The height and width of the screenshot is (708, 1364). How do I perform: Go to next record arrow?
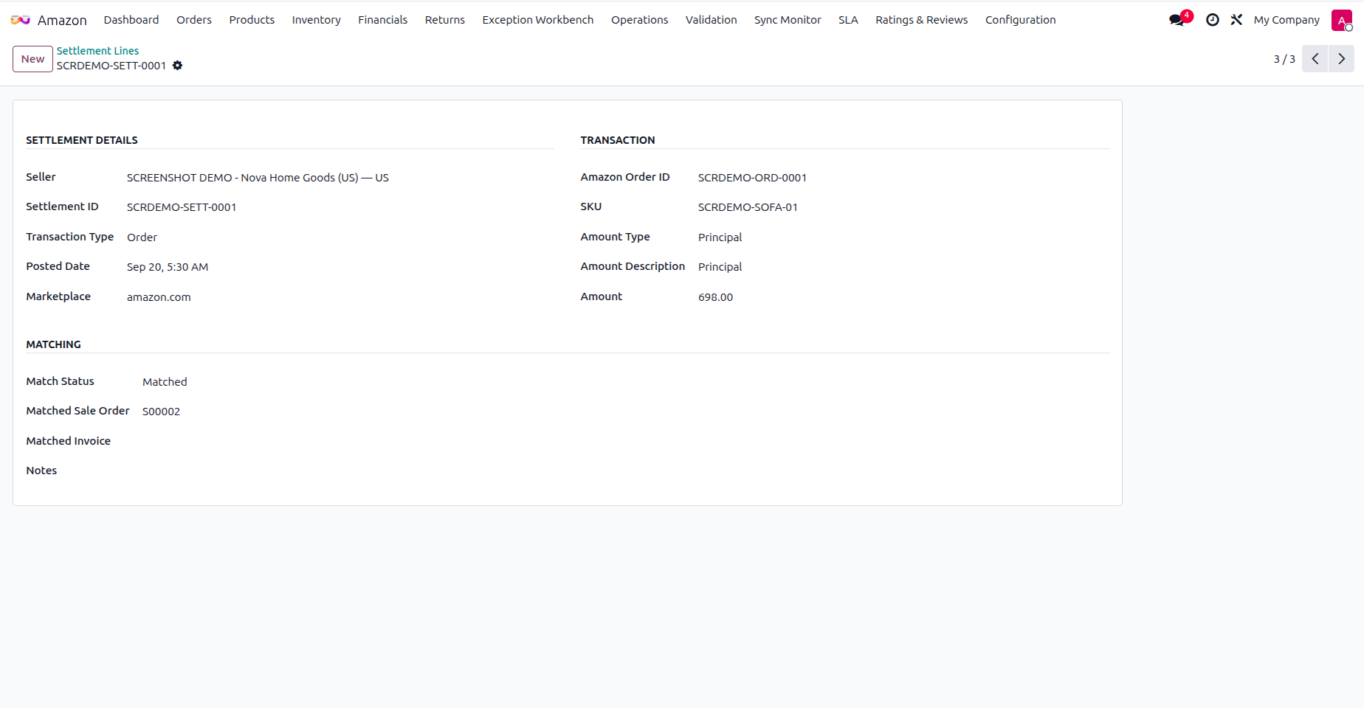pyautogui.click(x=1341, y=59)
